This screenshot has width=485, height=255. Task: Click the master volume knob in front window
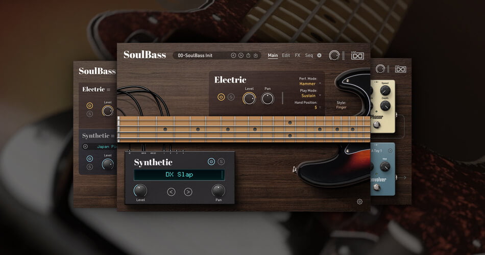tap(334, 55)
